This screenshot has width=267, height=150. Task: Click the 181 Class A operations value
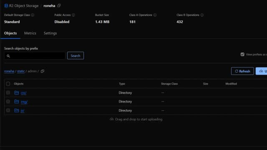[x=132, y=22]
